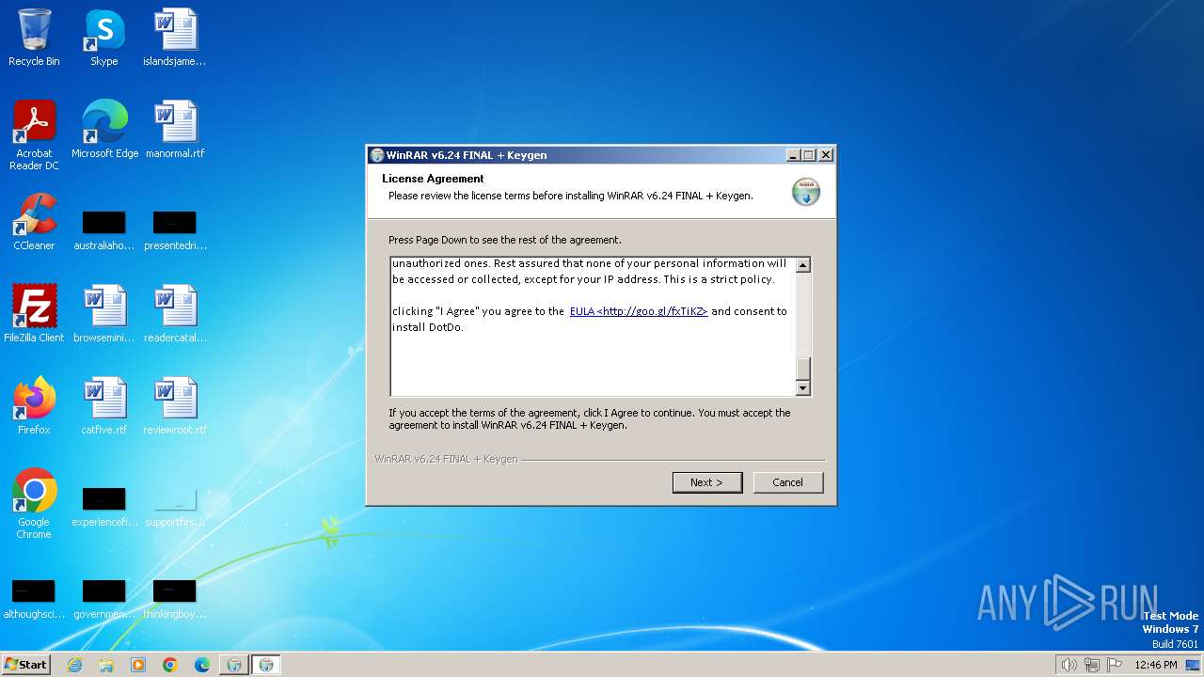Maximize the WinRAR installer window

click(x=809, y=155)
